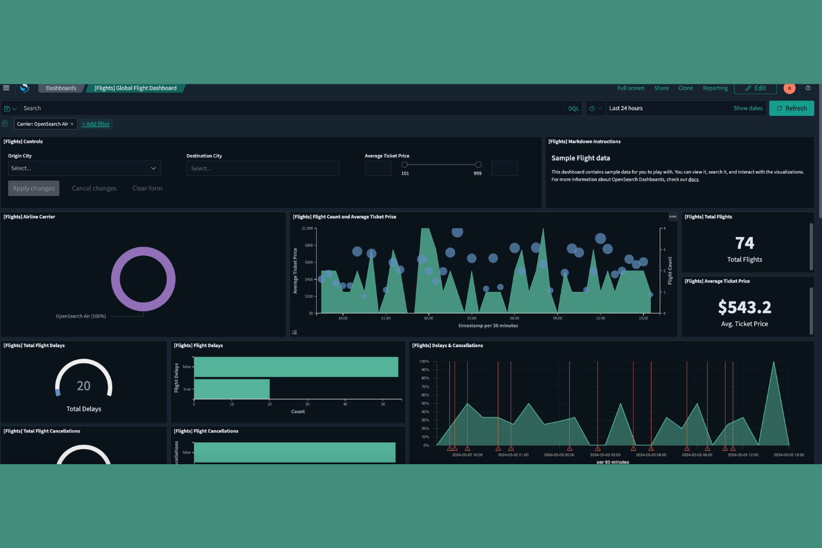The height and width of the screenshot is (548, 822).
Task: Open the clock icon quick time ranges
Action: tap(592, 108)
